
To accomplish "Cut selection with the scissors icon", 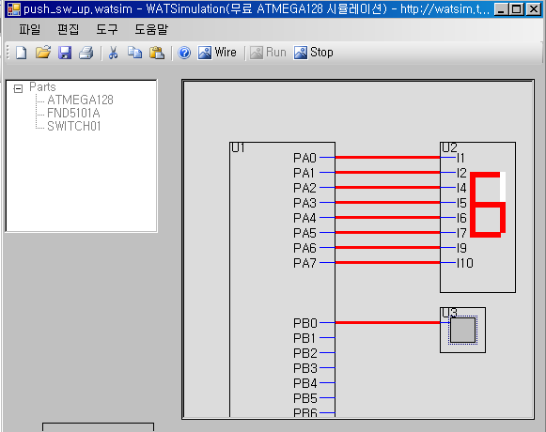I will [x=113, y=53].
